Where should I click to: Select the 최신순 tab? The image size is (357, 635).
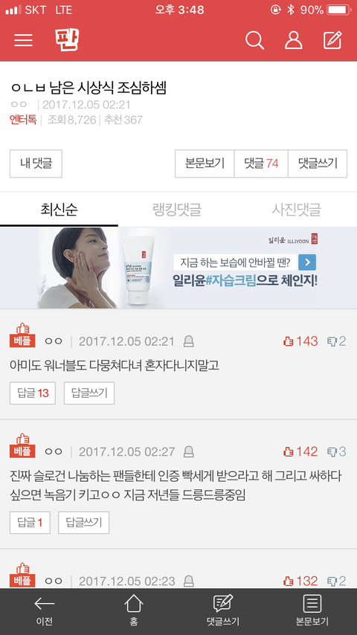tap(59, 210)
